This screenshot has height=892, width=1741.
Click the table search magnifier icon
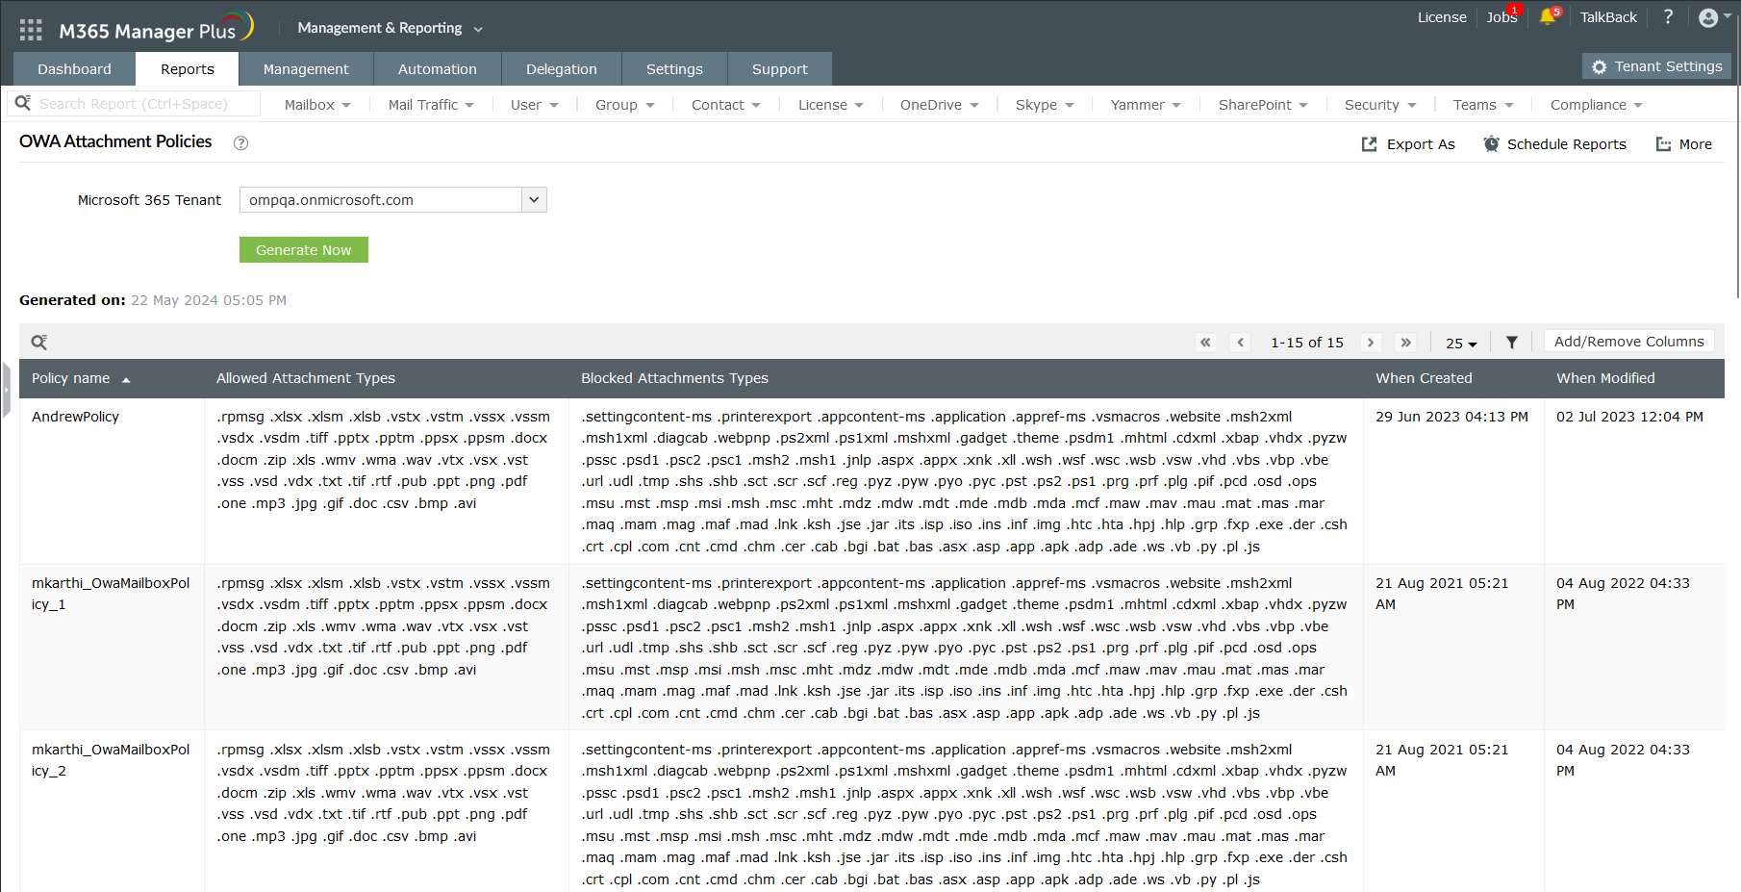coord(39,343)
